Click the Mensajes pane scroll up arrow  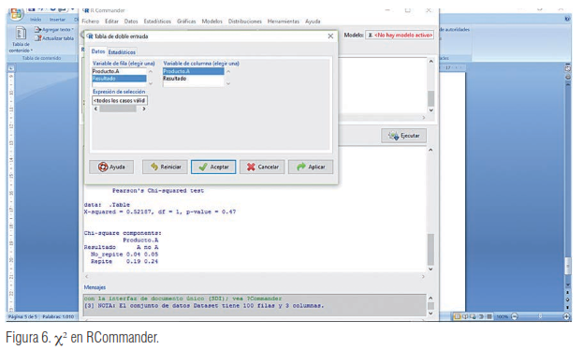point(430,298)
